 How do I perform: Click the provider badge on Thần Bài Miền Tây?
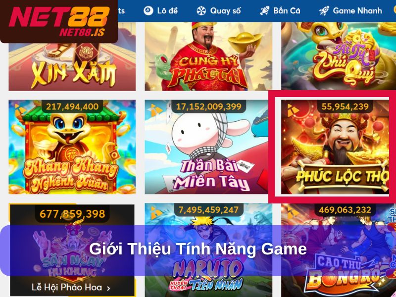(x=156, y=109)
